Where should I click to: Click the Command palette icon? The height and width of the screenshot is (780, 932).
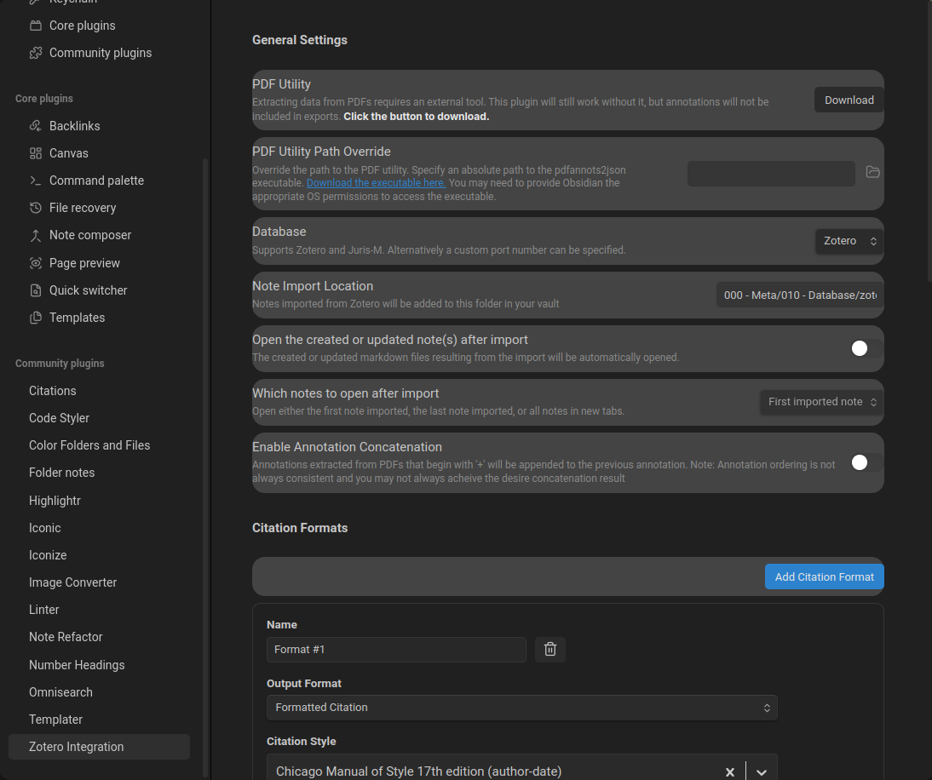(36, 181)
